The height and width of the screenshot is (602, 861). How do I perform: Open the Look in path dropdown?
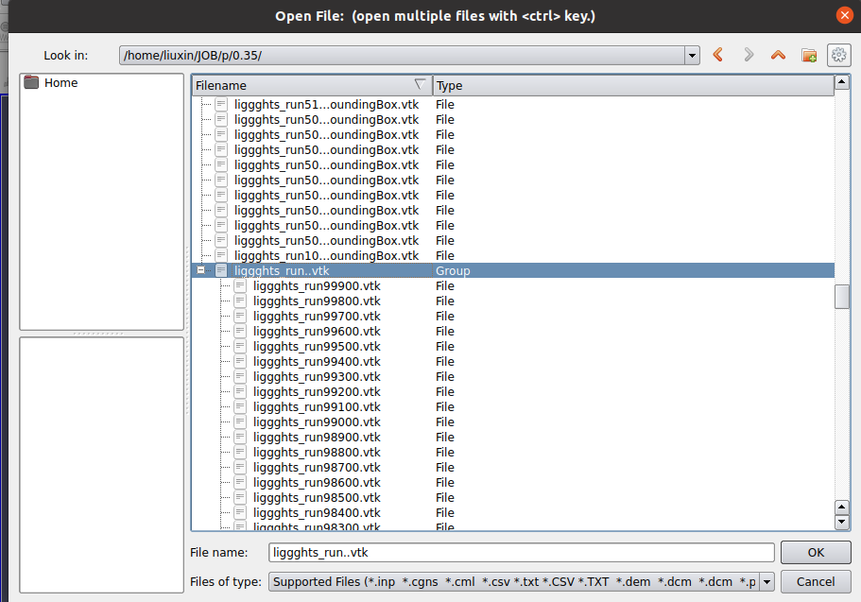click(692, 56)
